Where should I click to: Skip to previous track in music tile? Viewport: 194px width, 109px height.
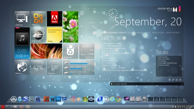(x=18, y=56)
